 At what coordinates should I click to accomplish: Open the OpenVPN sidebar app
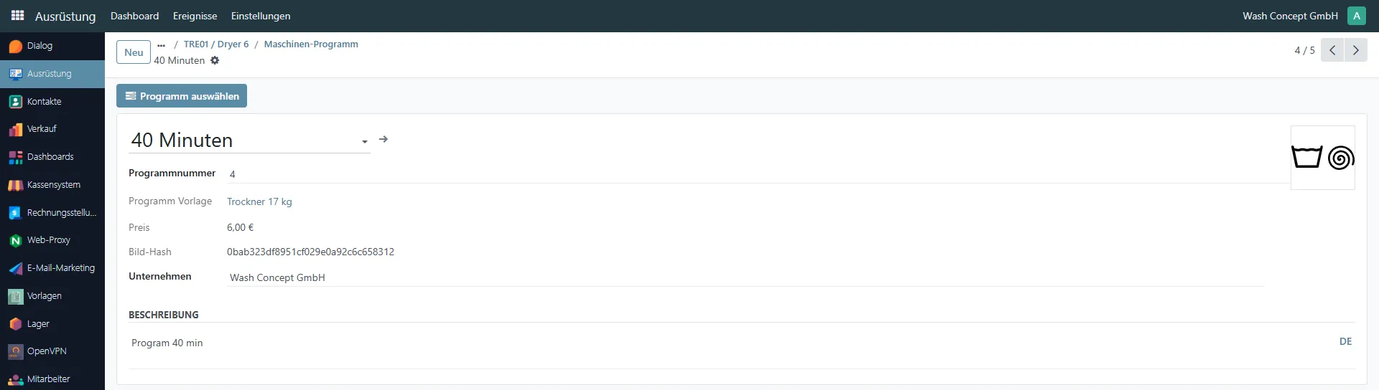tap(47, 351)
